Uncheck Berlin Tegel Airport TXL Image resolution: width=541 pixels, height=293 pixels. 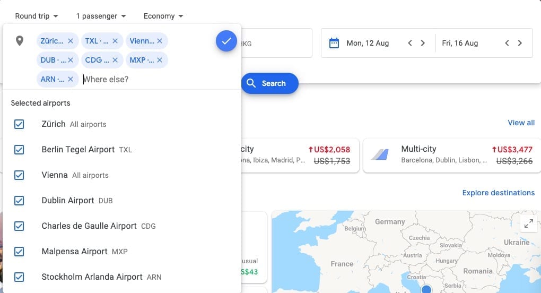click(19, 150)
